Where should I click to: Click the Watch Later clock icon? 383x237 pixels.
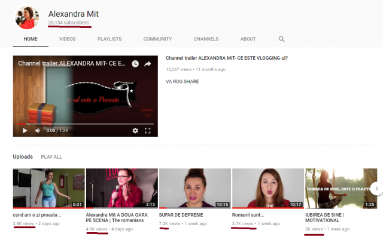pos(135,64)
